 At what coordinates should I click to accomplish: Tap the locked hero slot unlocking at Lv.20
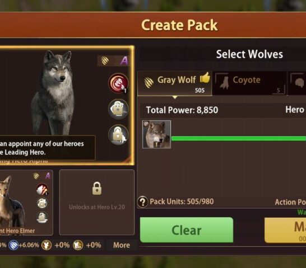coord(97,203)
